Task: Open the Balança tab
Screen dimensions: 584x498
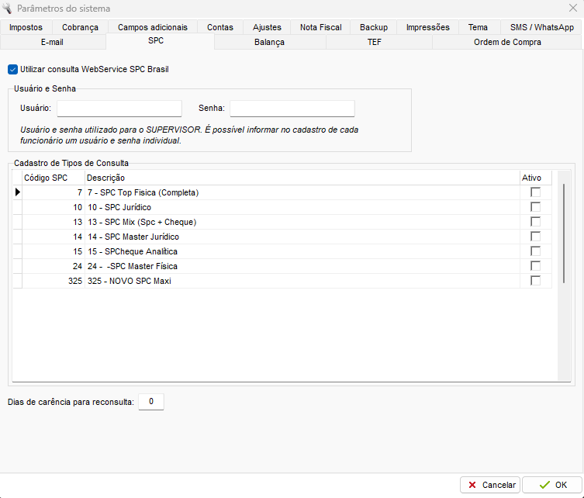Action: point(269,42)
